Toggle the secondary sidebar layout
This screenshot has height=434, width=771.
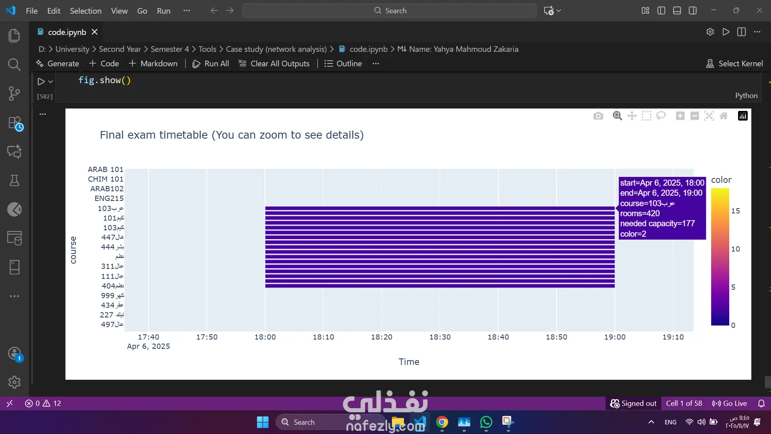(693, 11)
